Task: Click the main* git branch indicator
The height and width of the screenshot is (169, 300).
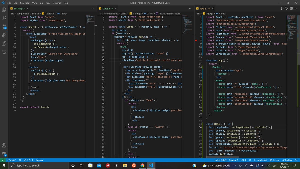Action: coord(12,160)
